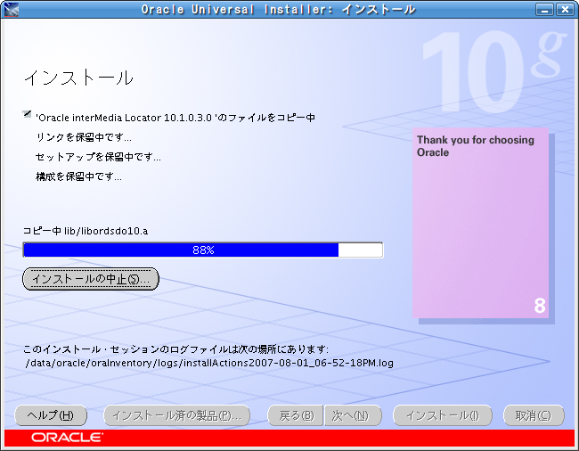Click the installActions2007-08-01_06-52-18PM.log path text

[209, 363]
